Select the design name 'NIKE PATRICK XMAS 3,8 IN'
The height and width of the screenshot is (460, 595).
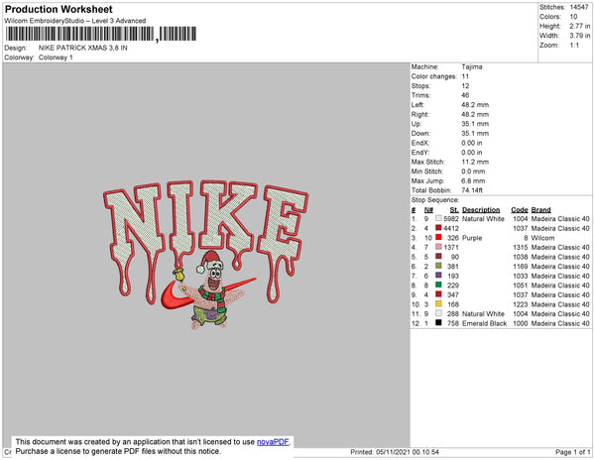[82, 49]
